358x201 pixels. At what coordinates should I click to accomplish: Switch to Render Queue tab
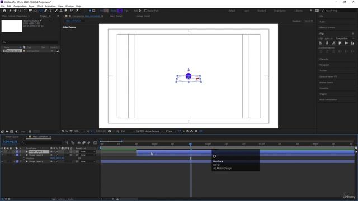pos(12,137)
